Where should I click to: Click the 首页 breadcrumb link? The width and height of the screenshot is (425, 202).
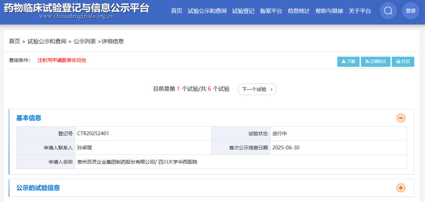tap(15, 41)
